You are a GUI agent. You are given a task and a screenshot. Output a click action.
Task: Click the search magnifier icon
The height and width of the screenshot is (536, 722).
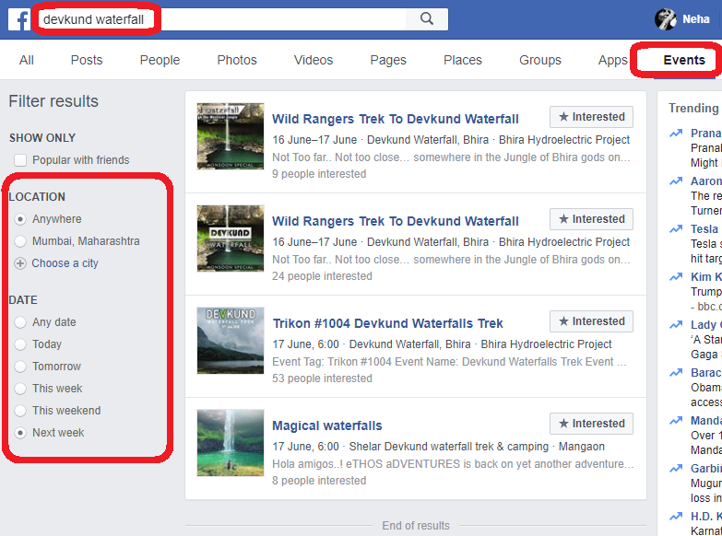click(427, 18)
